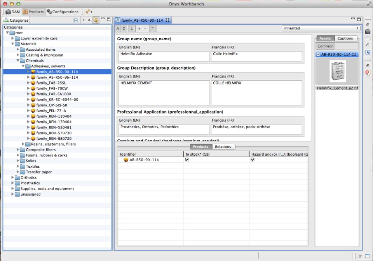Select the Helmifix_Cement_a2.tif thumbnail
373x261 pixels.
point(338,71)
